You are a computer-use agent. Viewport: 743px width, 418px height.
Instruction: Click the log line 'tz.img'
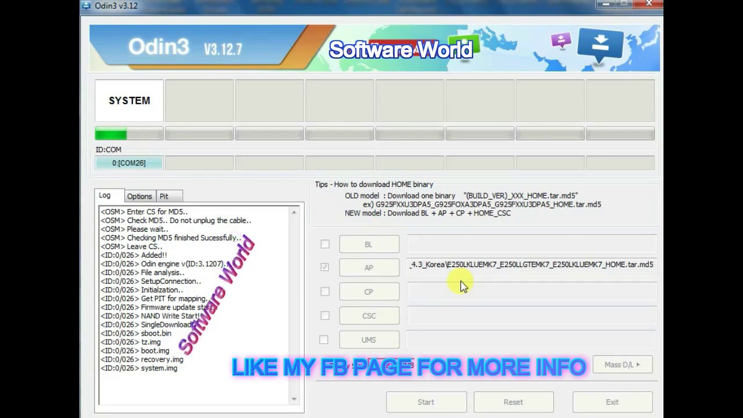(131, 342)
